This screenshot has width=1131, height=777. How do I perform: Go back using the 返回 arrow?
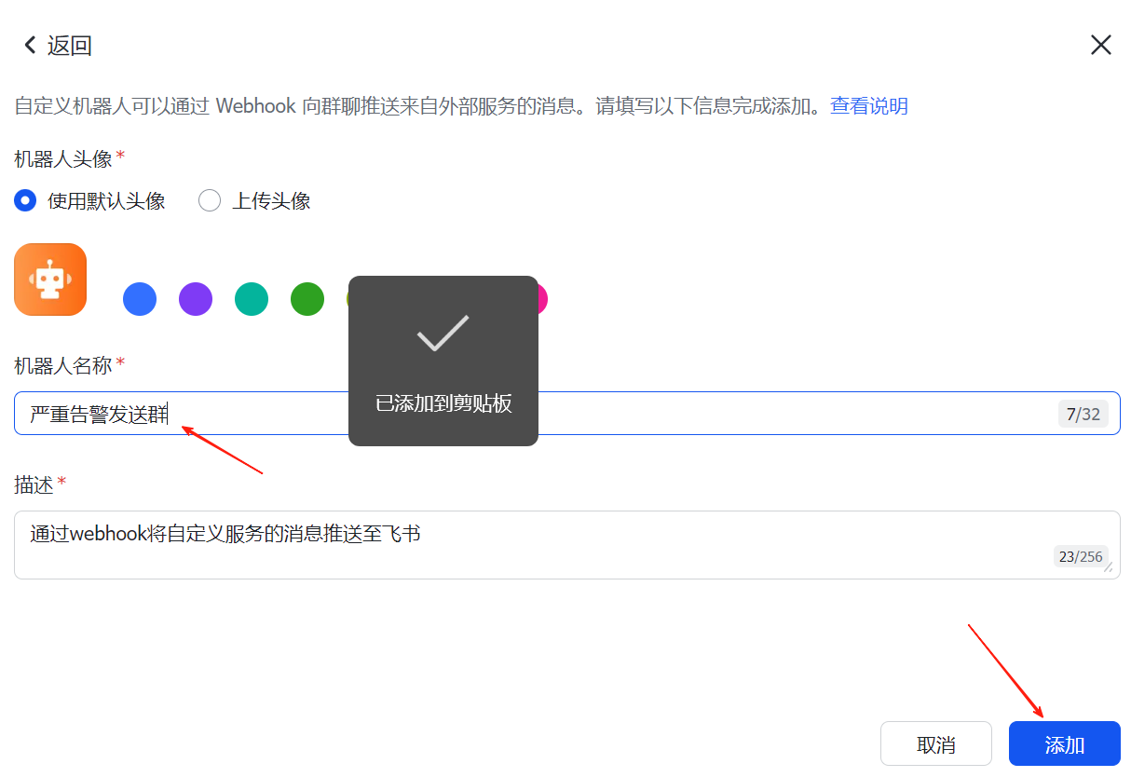(x=57, y=45)
